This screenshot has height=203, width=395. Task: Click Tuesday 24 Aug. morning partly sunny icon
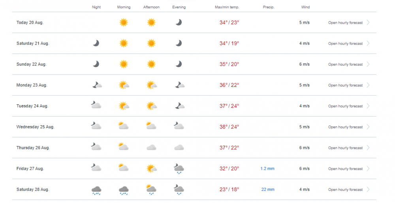tap(124, 106)
